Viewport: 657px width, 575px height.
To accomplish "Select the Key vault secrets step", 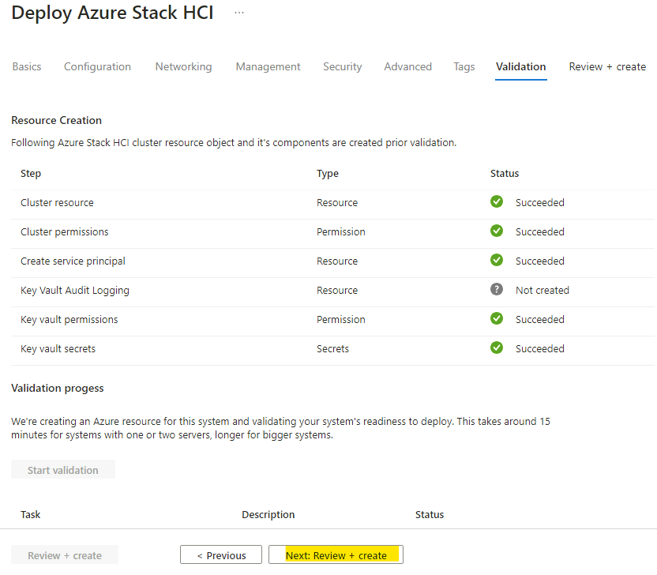I will [58, 348].
